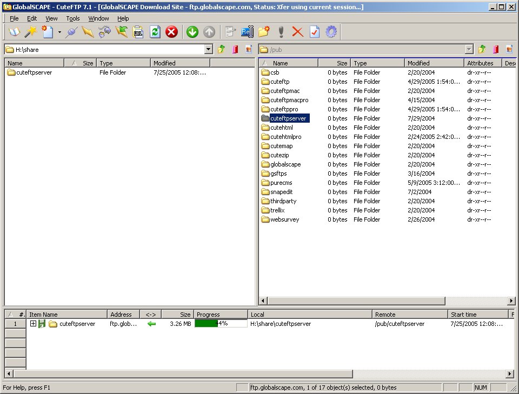Click the blue gear settings icon
The image size is (519, 394).
tap(331, 32)
